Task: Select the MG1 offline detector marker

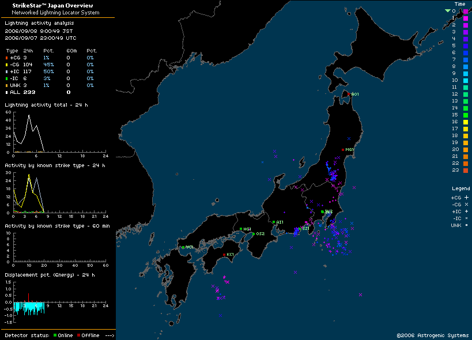Action: click(x=343, y=150)
